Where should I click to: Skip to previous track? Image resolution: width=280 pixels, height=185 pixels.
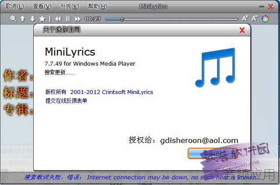(58, 19)
